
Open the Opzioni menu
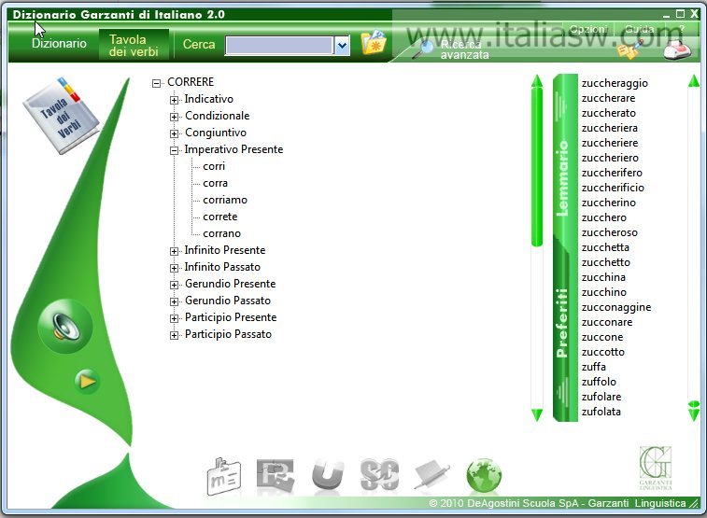coord(588,29)
